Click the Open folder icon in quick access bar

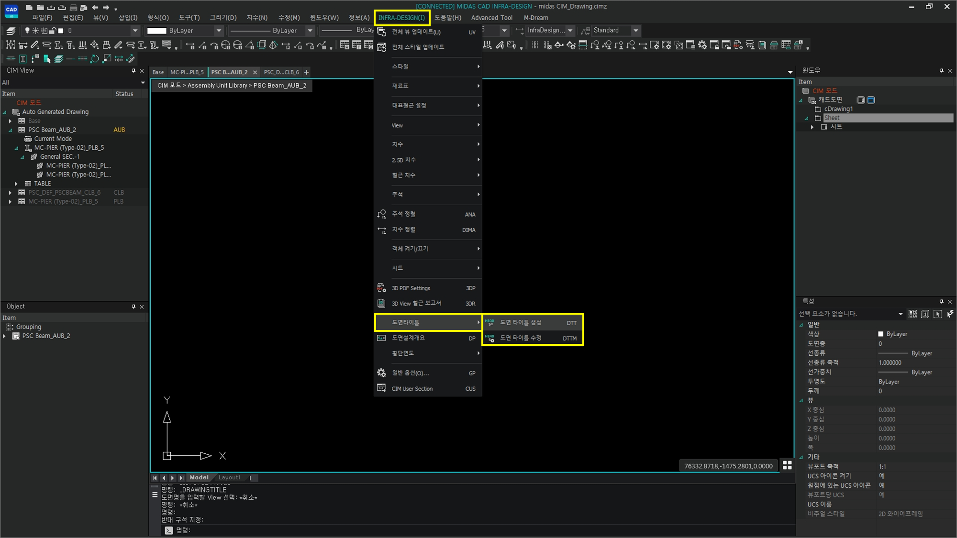coord(40,7)
